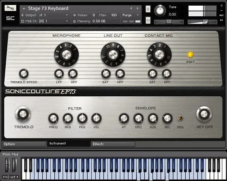Toggle the Envelope FEG switch light

click(x=180, y=118)
